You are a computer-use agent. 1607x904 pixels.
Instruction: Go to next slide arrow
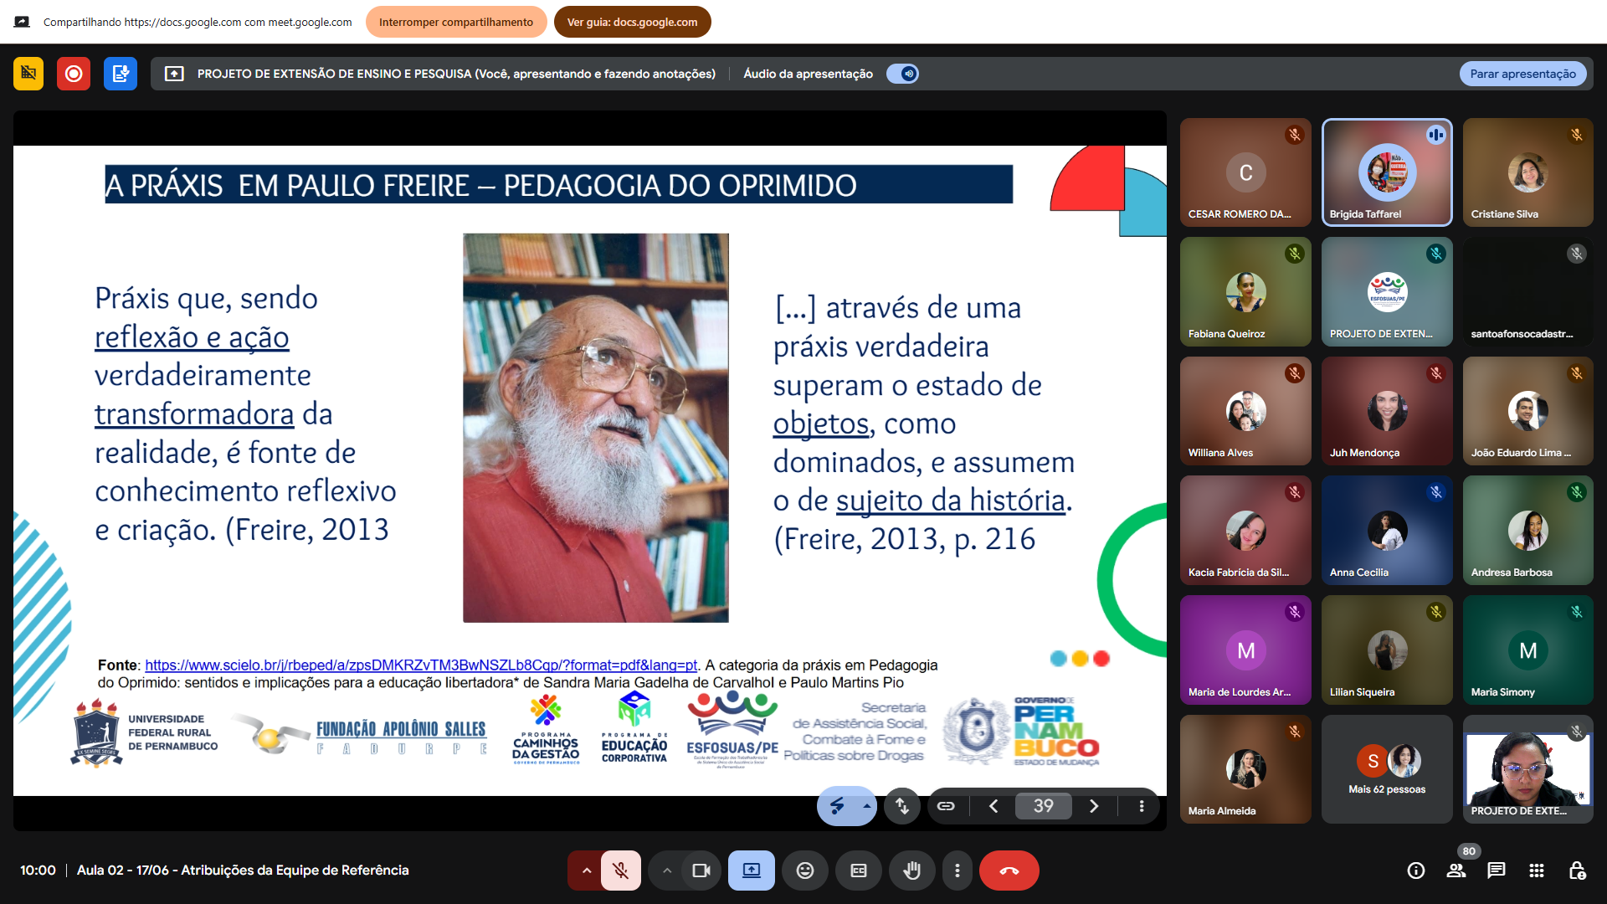click(x=1093, y=806)
